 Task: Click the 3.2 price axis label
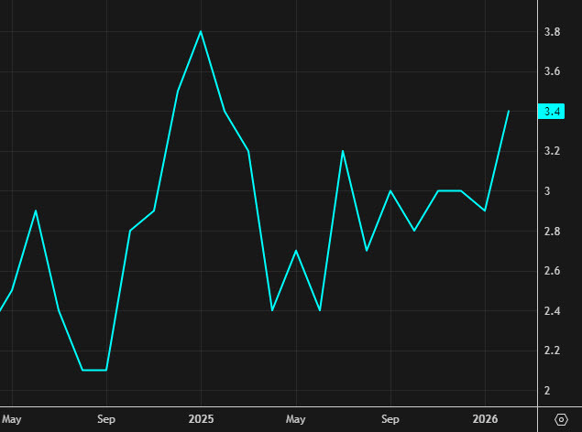[x=552, y=151]
